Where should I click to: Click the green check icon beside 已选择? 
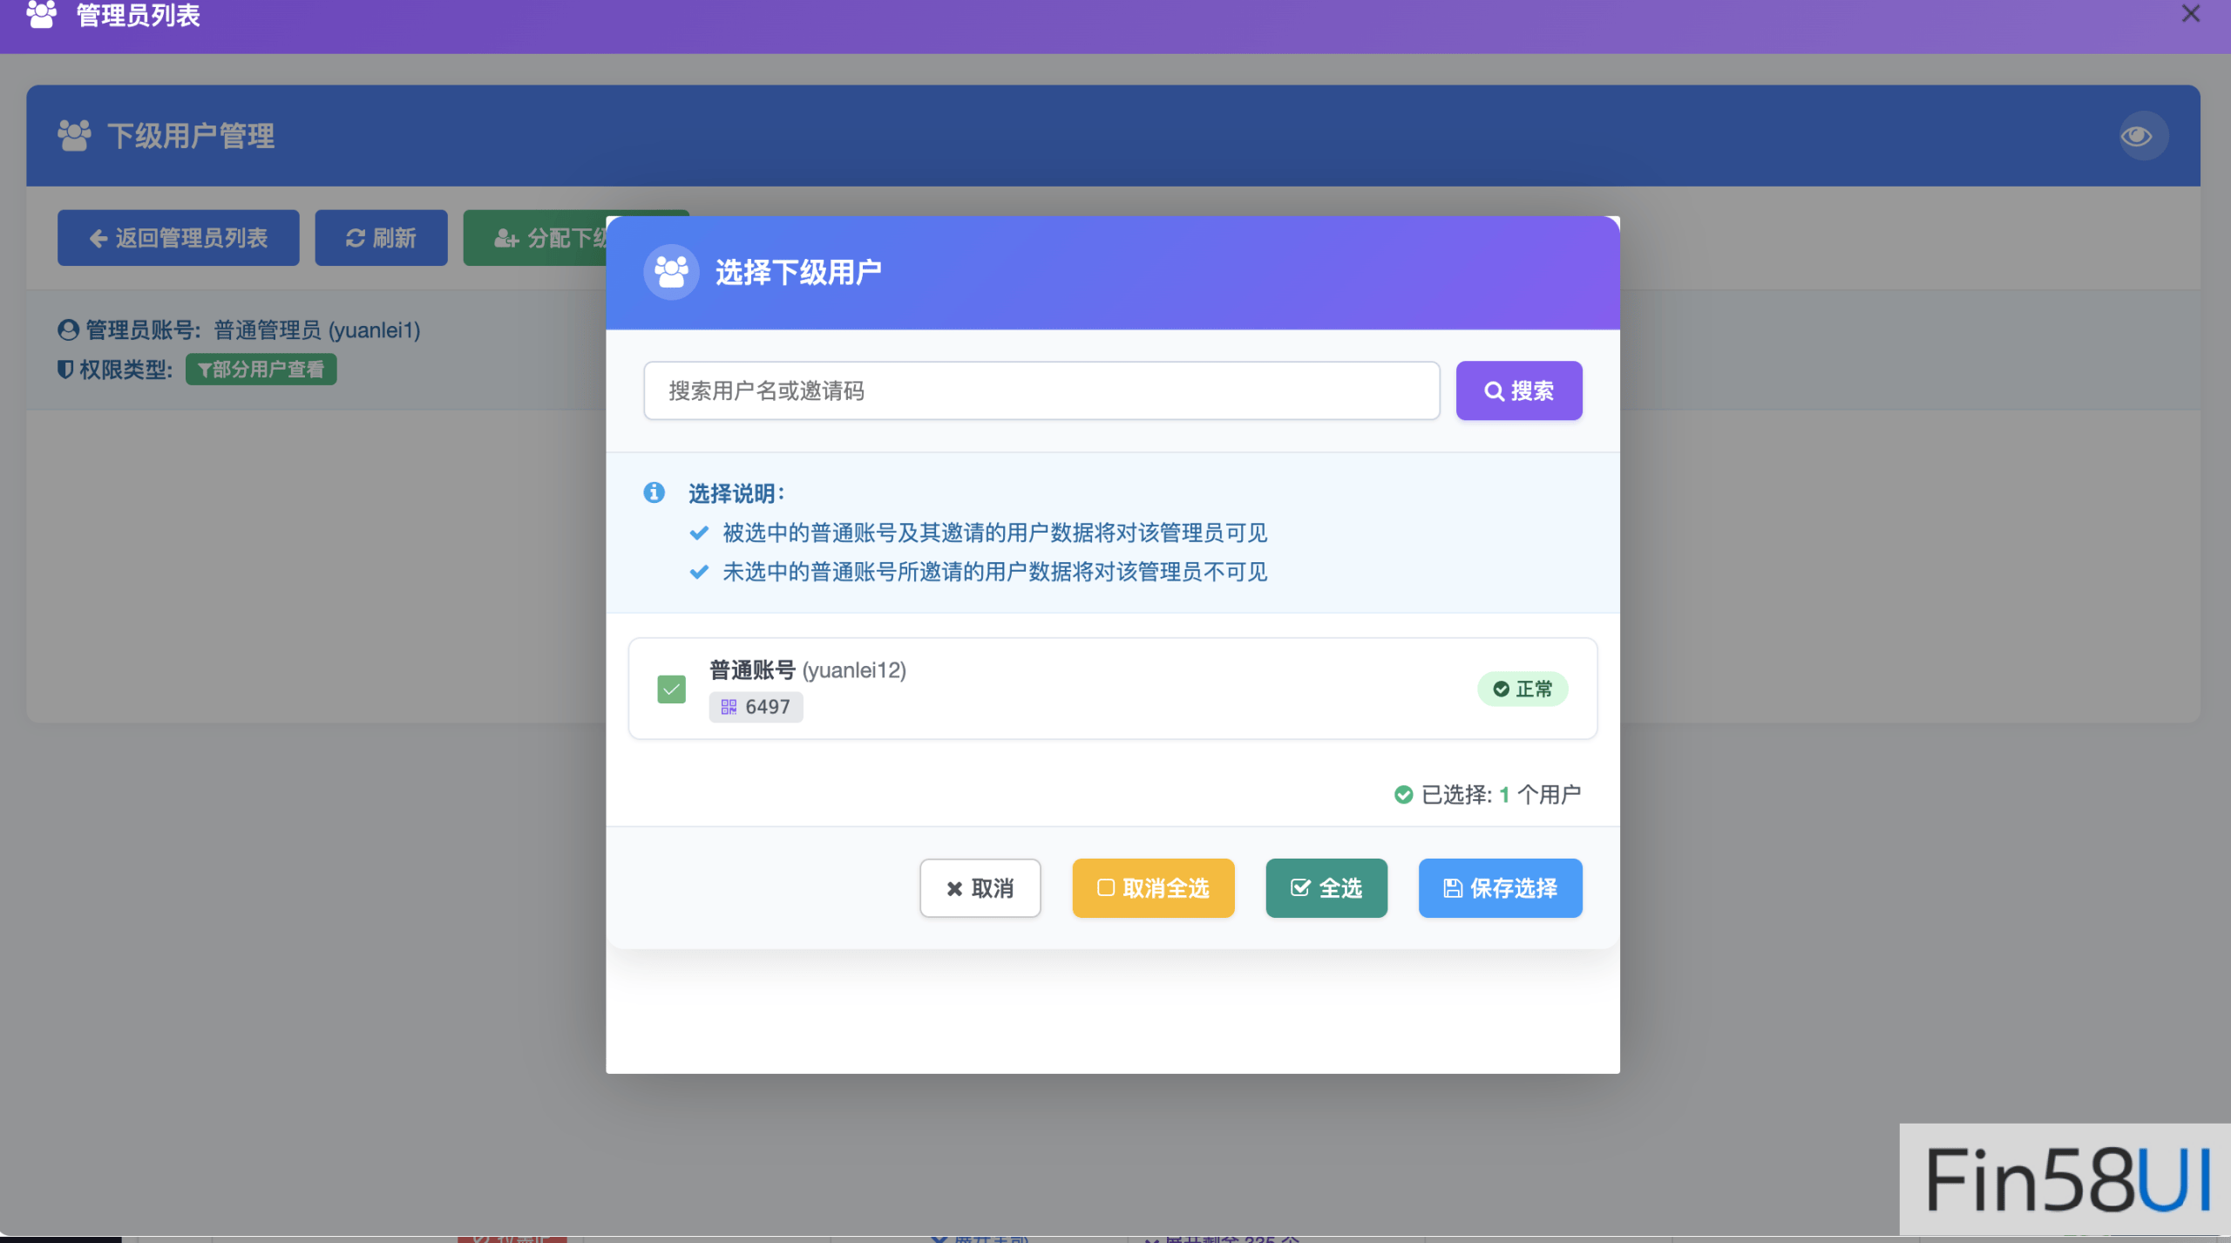1403,794
